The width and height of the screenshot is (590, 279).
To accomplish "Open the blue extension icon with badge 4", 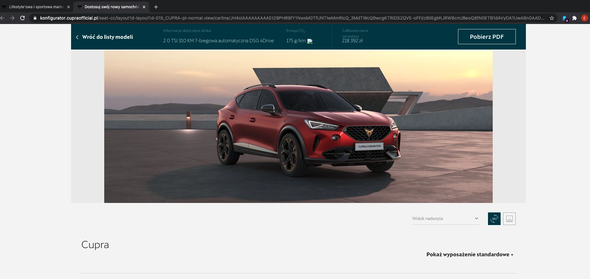I will [565, 18].
